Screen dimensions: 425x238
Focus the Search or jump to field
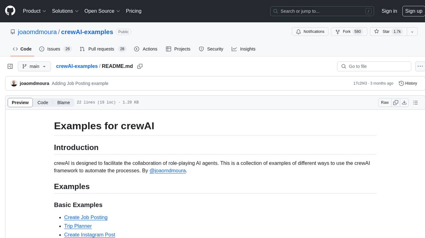coord(322,11)
